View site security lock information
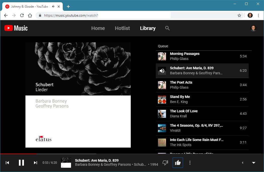This screenshot has width=264, height=172. [40, 15]
